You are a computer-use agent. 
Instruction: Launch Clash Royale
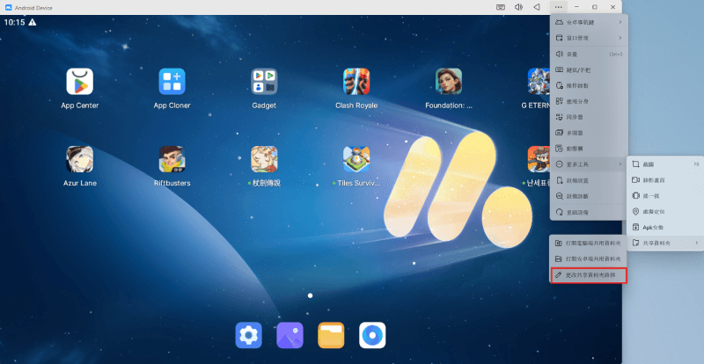pos(356,82)
